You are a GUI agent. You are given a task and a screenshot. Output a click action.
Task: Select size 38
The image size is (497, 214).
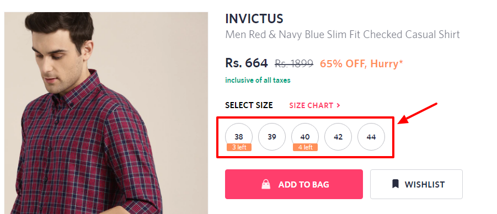(239, 137)
